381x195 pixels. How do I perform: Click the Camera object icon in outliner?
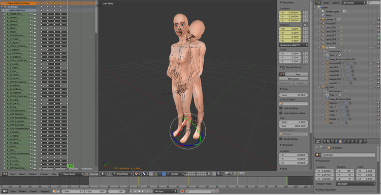324,19
